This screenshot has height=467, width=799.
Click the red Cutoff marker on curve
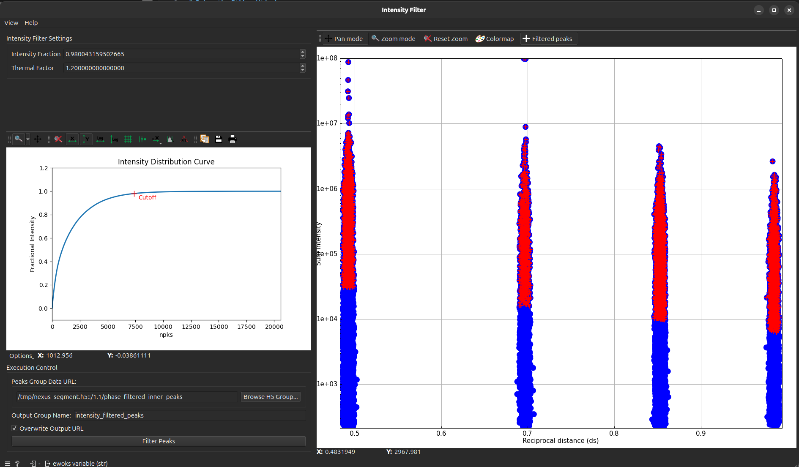(x=134, y=194)
